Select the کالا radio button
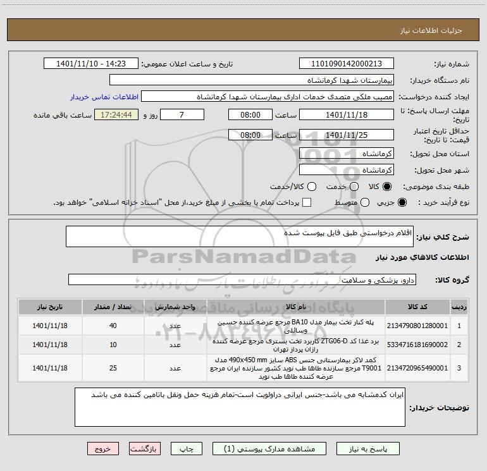Image resolution: width=487 pixels, height=471 pixels. (x=387, y=187)
